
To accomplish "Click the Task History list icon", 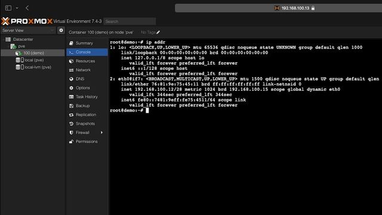I will pos(71,97).
